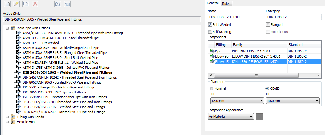Enable the Flanged checkbox
The image size is (325, 135).
coord(268,25)
